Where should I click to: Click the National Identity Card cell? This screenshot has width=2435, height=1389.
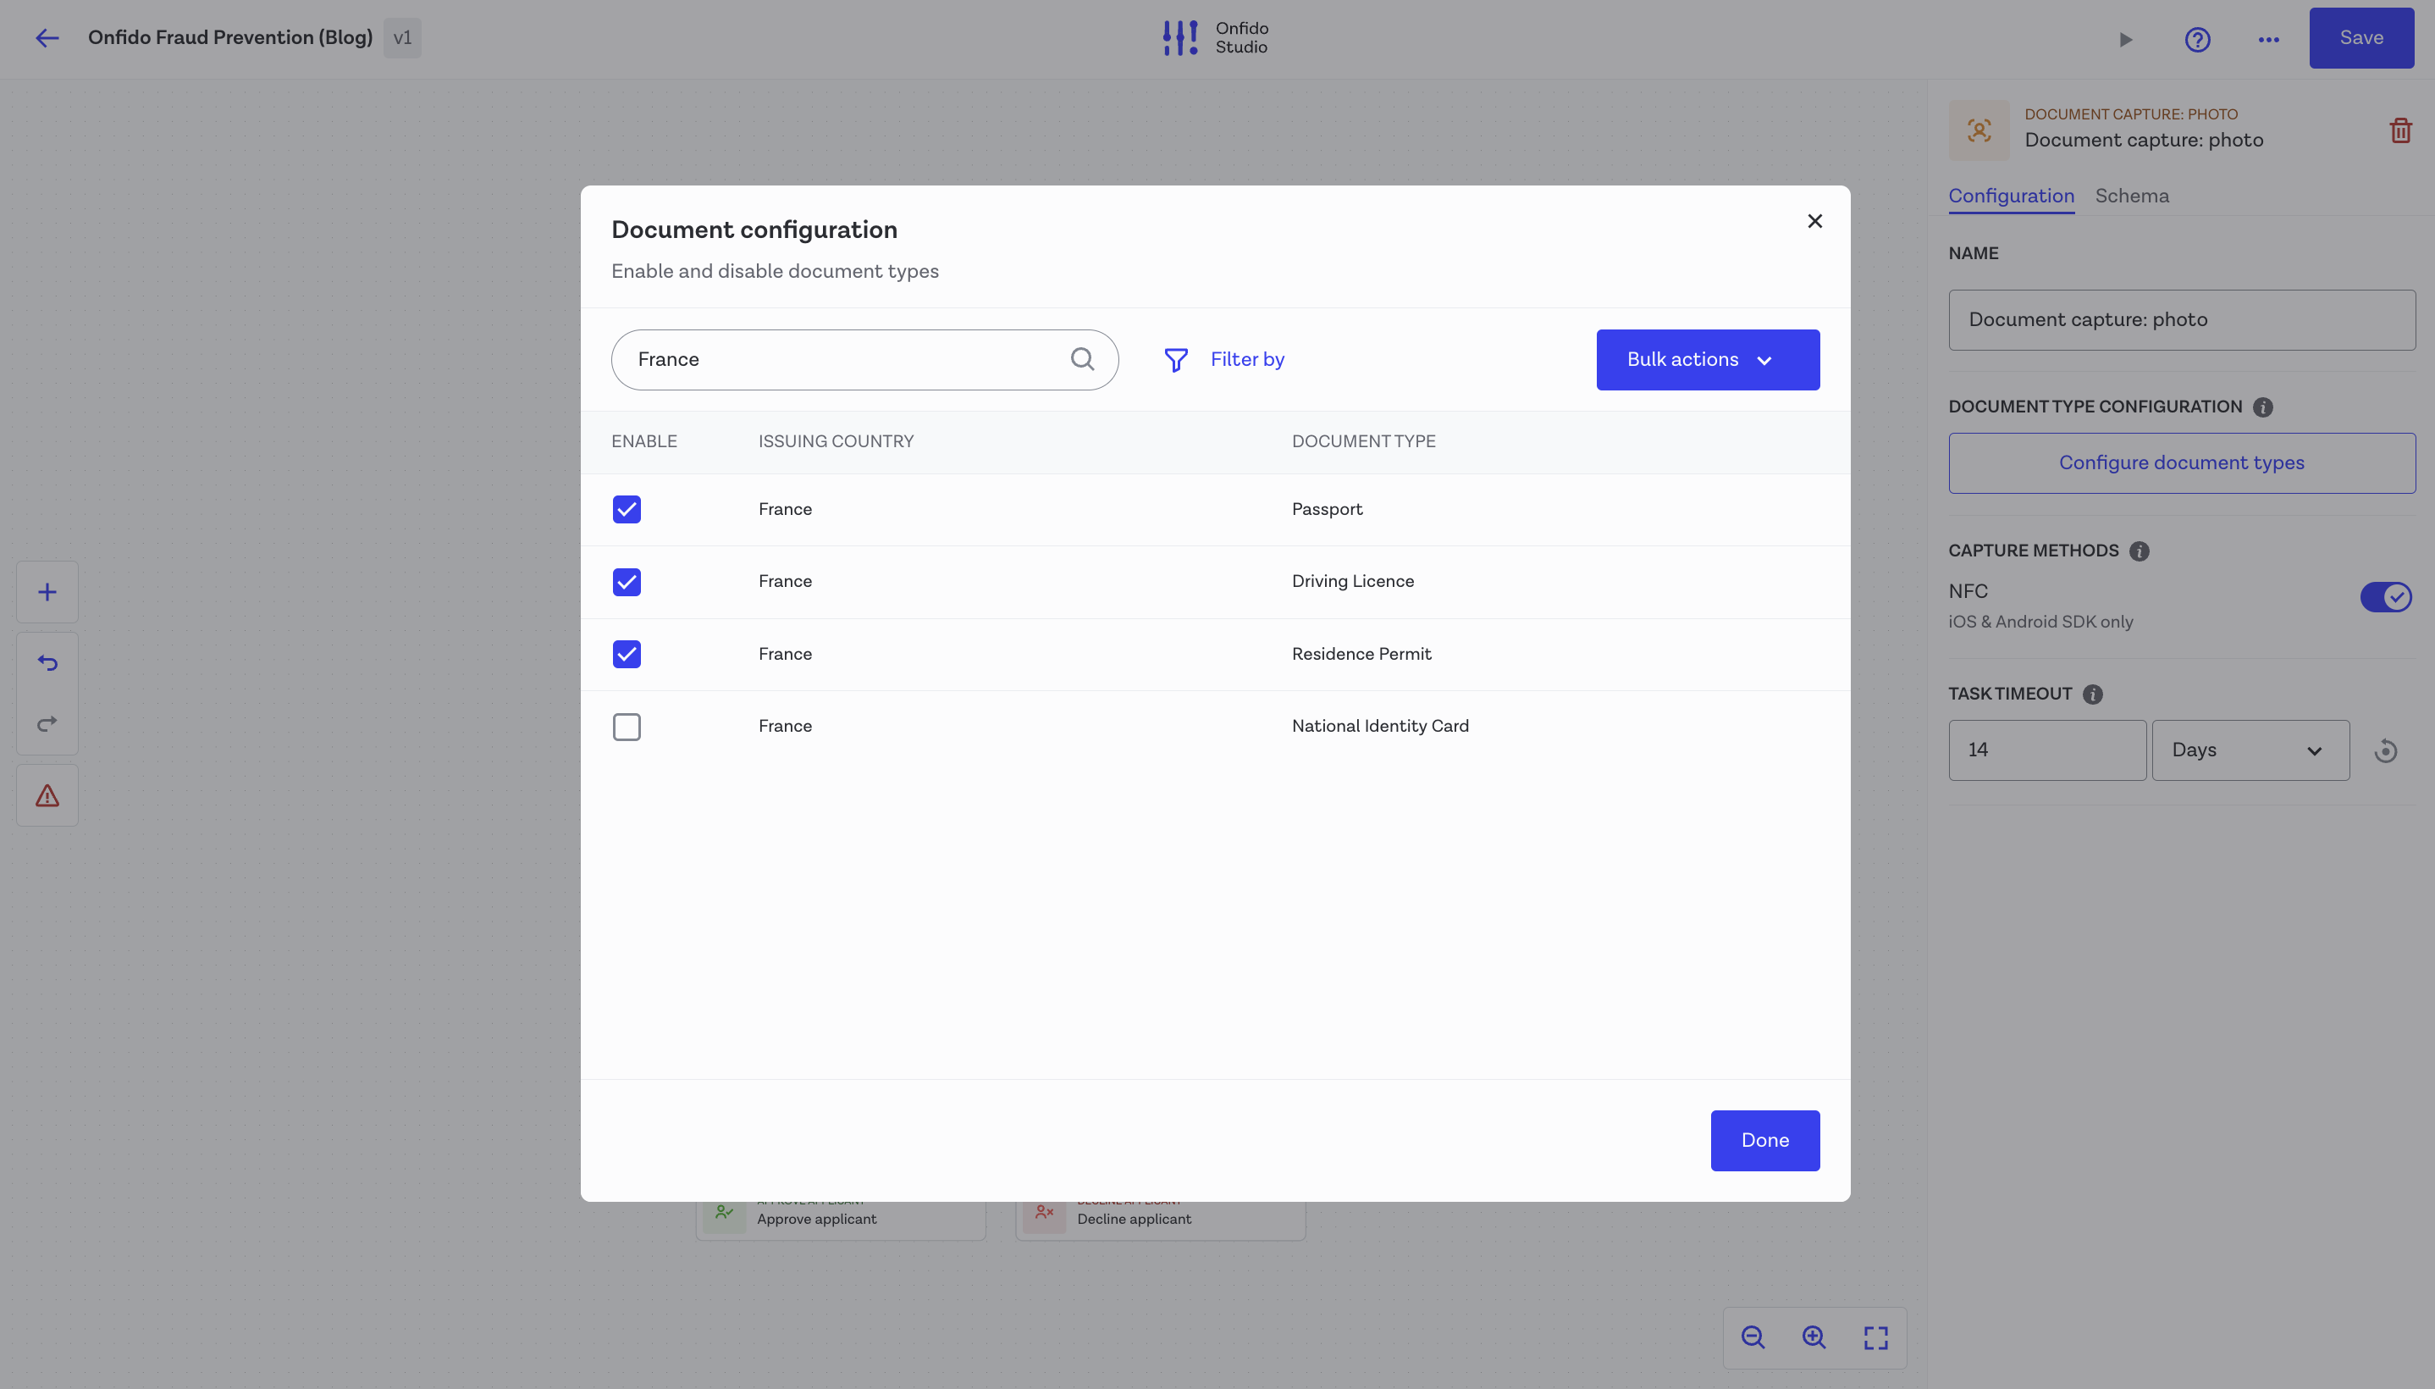(1379, 726)
